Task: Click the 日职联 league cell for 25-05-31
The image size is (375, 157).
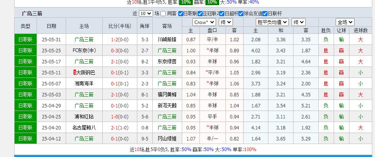Action: (25, 39)
